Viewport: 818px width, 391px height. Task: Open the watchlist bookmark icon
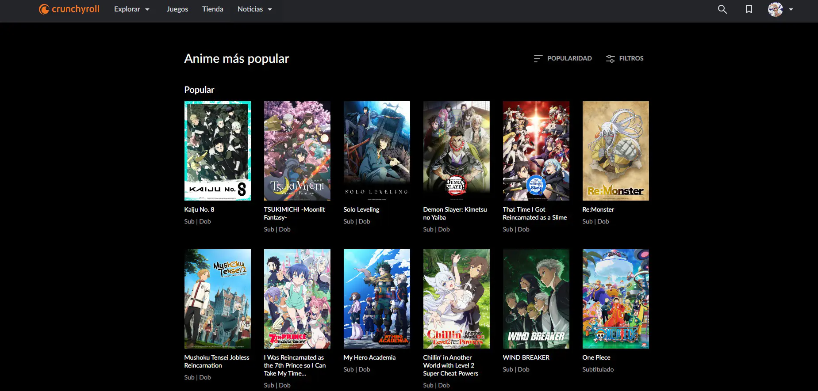pyautogui.click(x=749, y=9)
